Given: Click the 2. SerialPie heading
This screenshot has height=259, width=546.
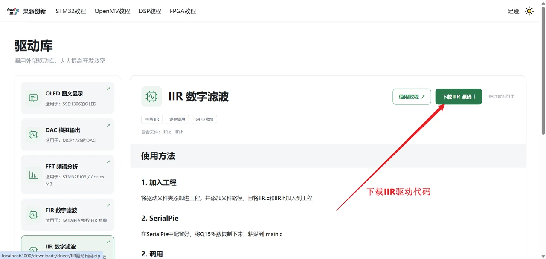Looking at the screenshot, I should coord(160,218).
